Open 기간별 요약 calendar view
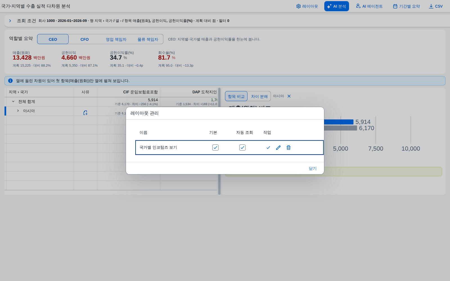This screenshot has height=281, width=450. (406, 6)
